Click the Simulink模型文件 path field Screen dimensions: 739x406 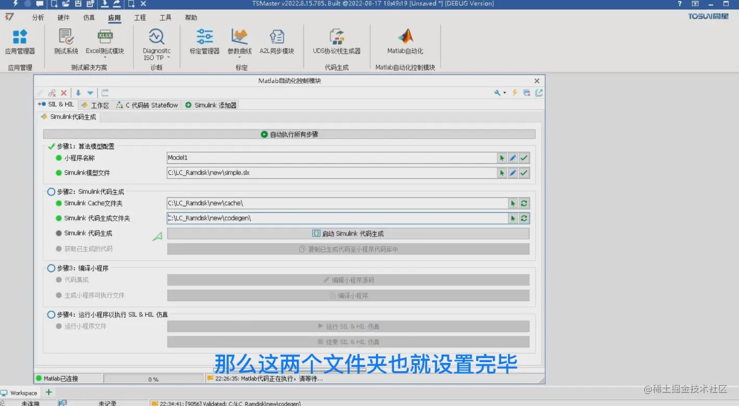[332, 173]
